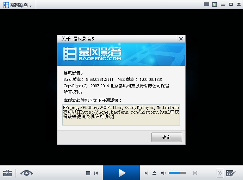Toggle the eye mode icon
Image resolution: width=243 pixels, height=180 pixels.
(26, 173)
